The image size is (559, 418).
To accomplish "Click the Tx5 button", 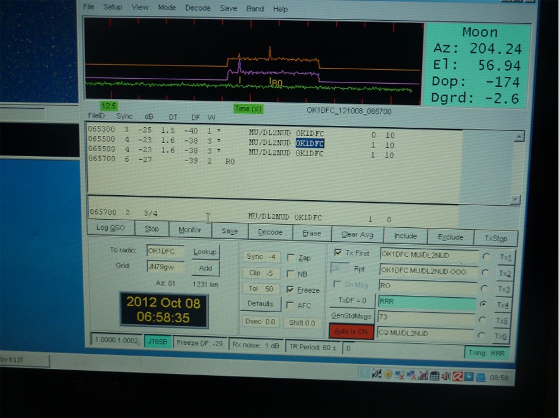I will [502, 320].
